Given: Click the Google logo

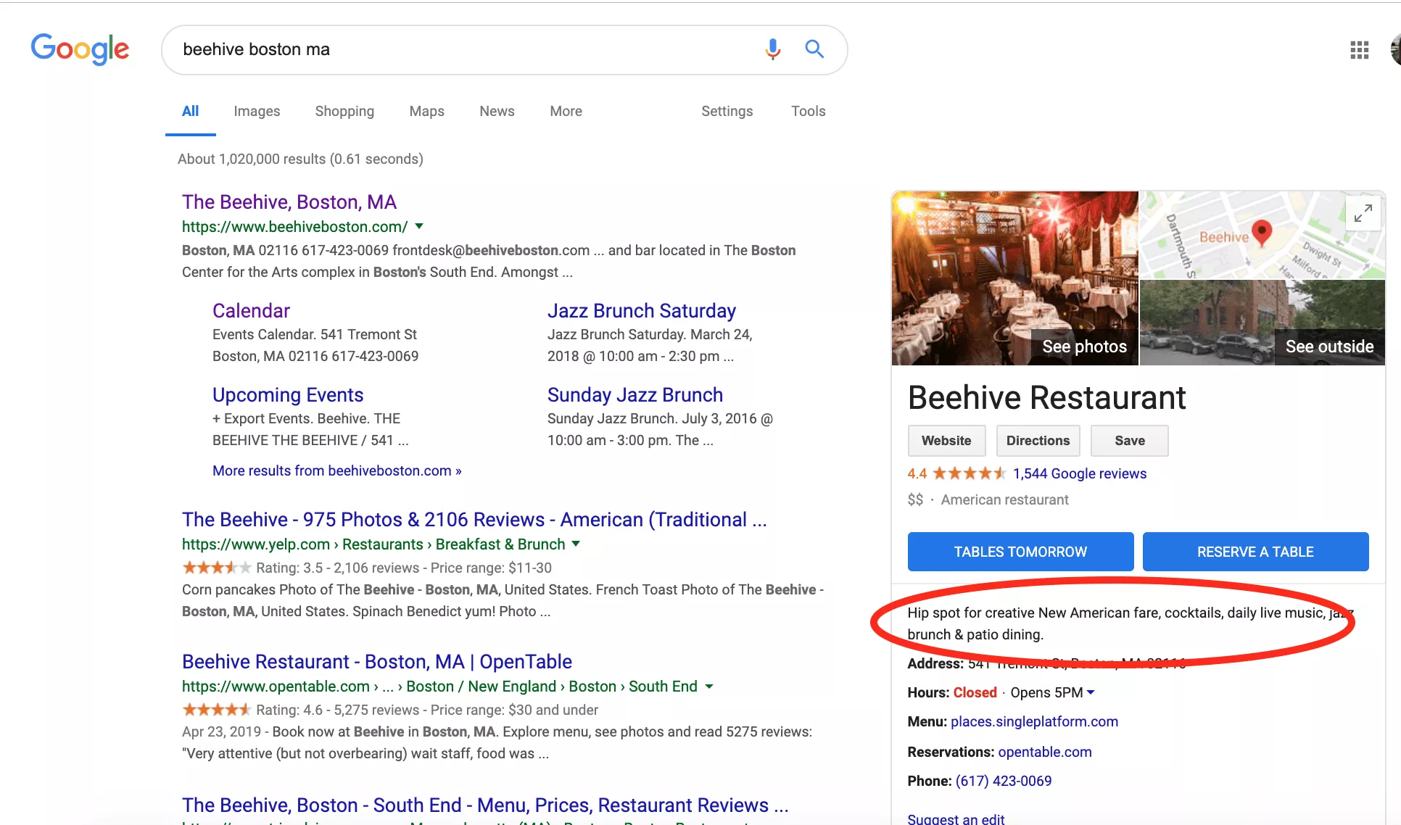Looking at the screenshot, I should (80, 49).
